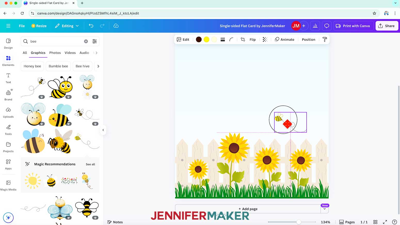Open the yellow color swatch

click(x=206, y=39)
